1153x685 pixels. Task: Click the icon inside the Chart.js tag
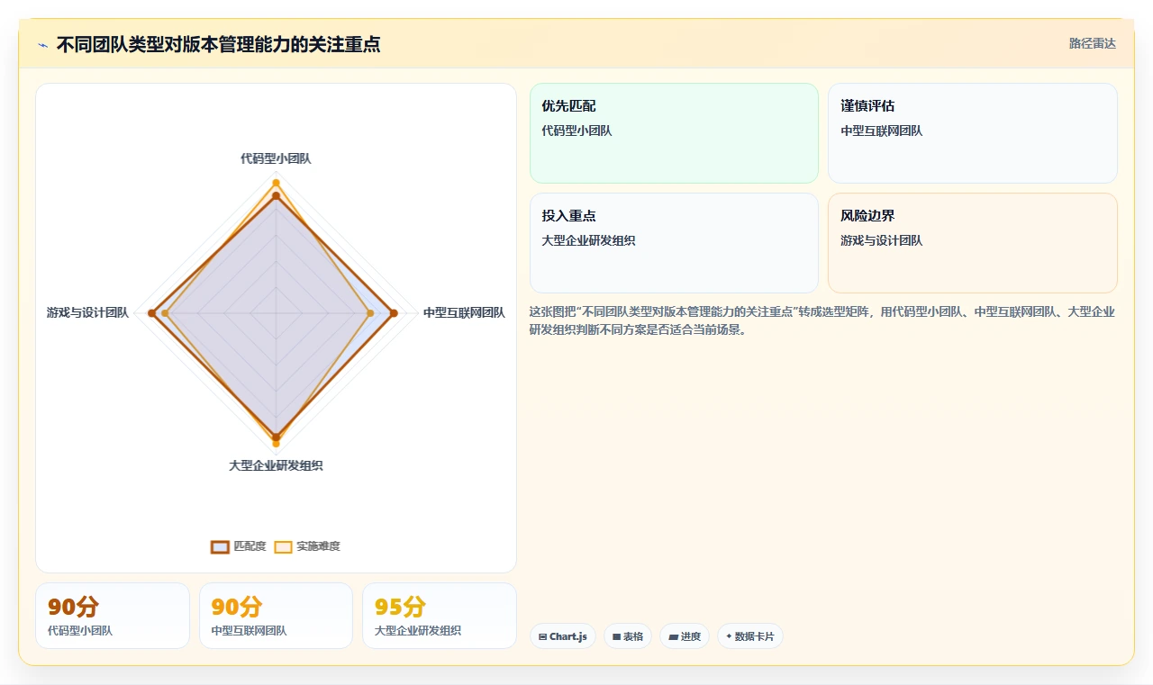[542, 636]
